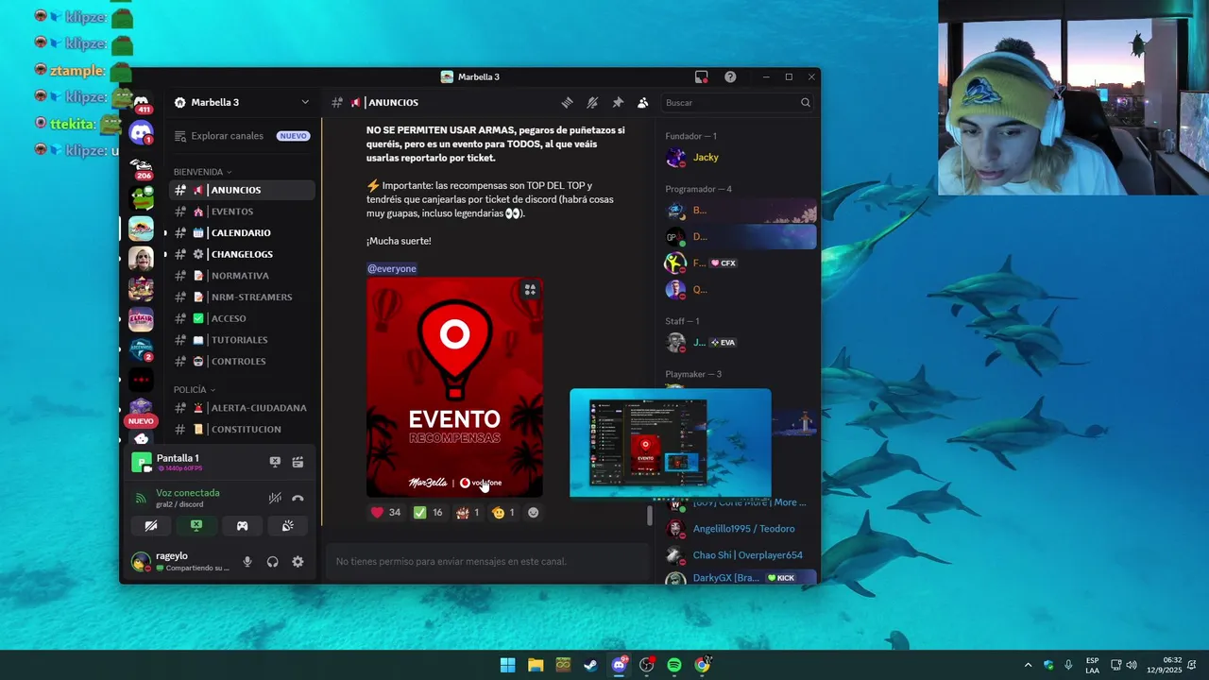Open the server with the 206 badge
The image size is (1209, 680).
[x=141, y=167]
